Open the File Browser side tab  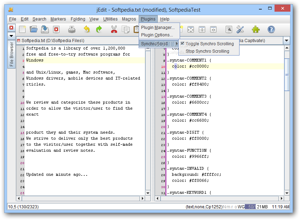click(11, 54)
